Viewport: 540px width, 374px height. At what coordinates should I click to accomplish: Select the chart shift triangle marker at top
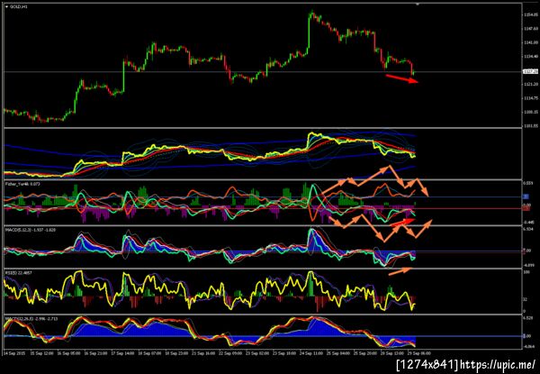417,5
